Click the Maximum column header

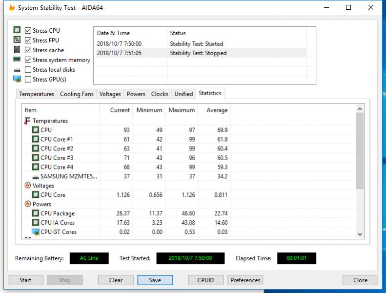pos(182,110)
